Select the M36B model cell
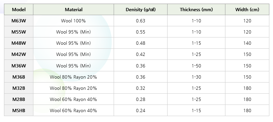This screenshot has height=122, width=273. 19,77
